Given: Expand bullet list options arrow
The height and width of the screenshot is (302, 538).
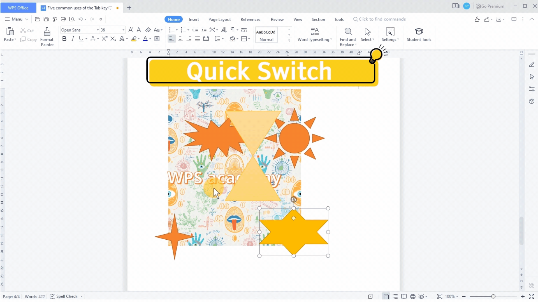Looking at the screenshot, I should coord(177,30).
